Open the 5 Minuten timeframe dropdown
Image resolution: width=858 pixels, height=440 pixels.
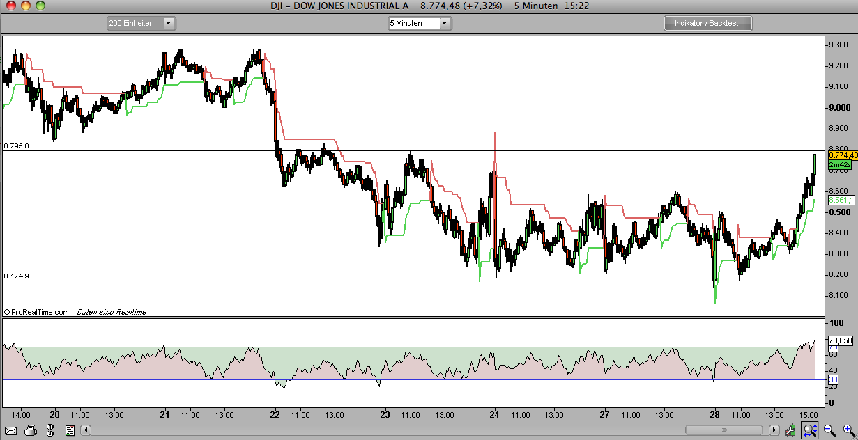[420, 23]
